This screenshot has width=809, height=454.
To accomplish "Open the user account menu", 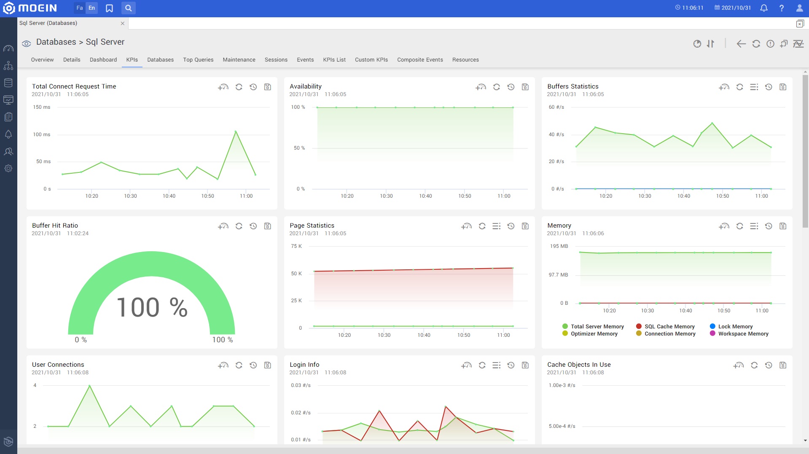I will coord(799,8).
